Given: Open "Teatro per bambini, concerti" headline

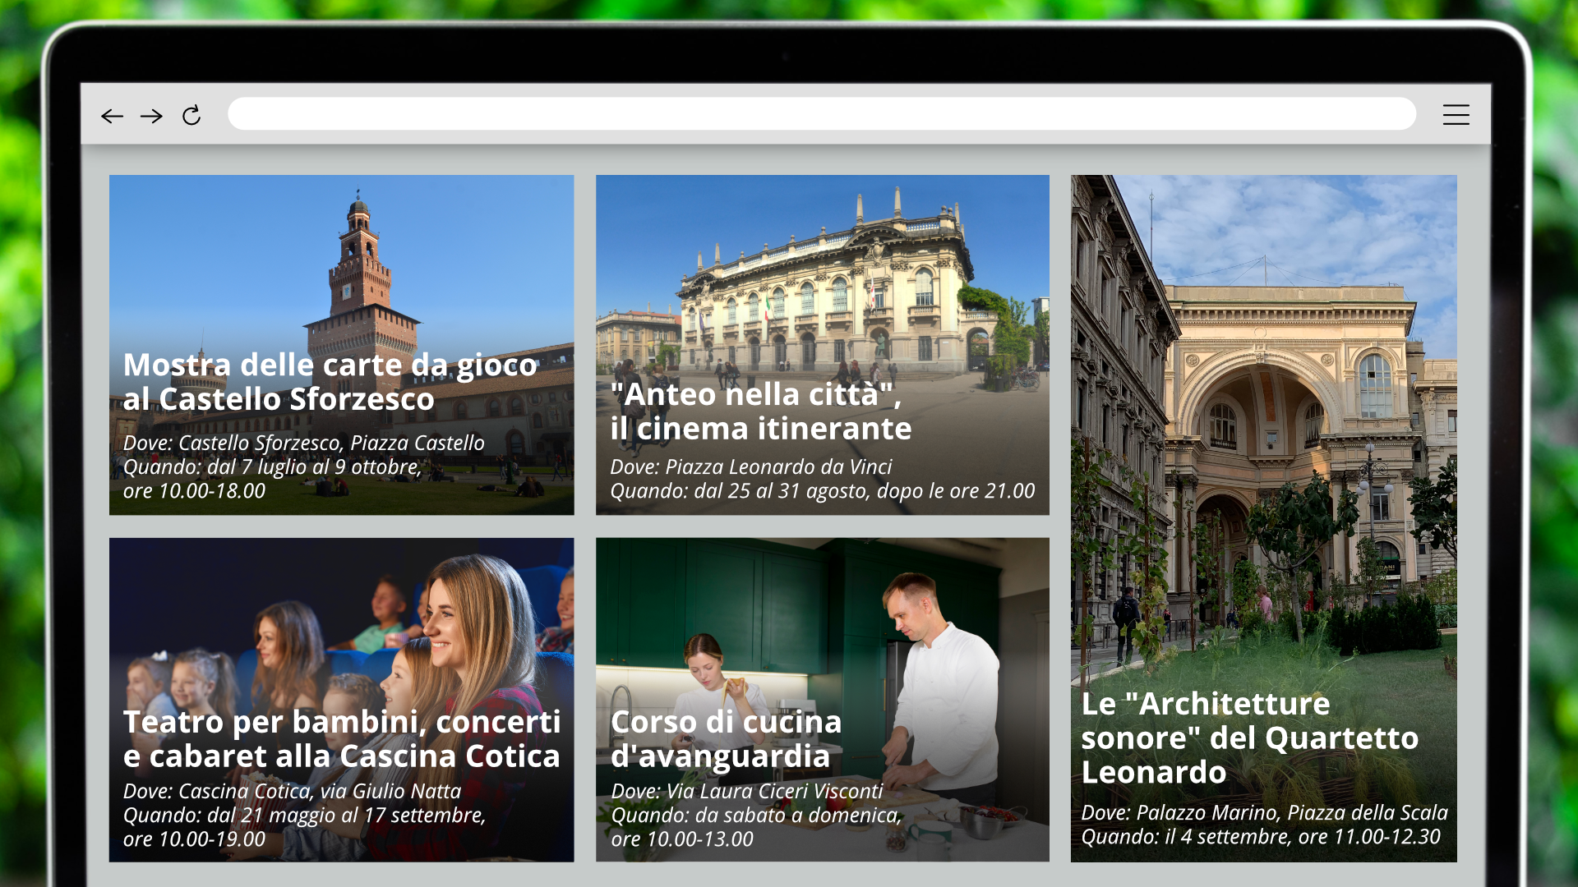Looking at the screenshot, I should [x=341, y=739].
